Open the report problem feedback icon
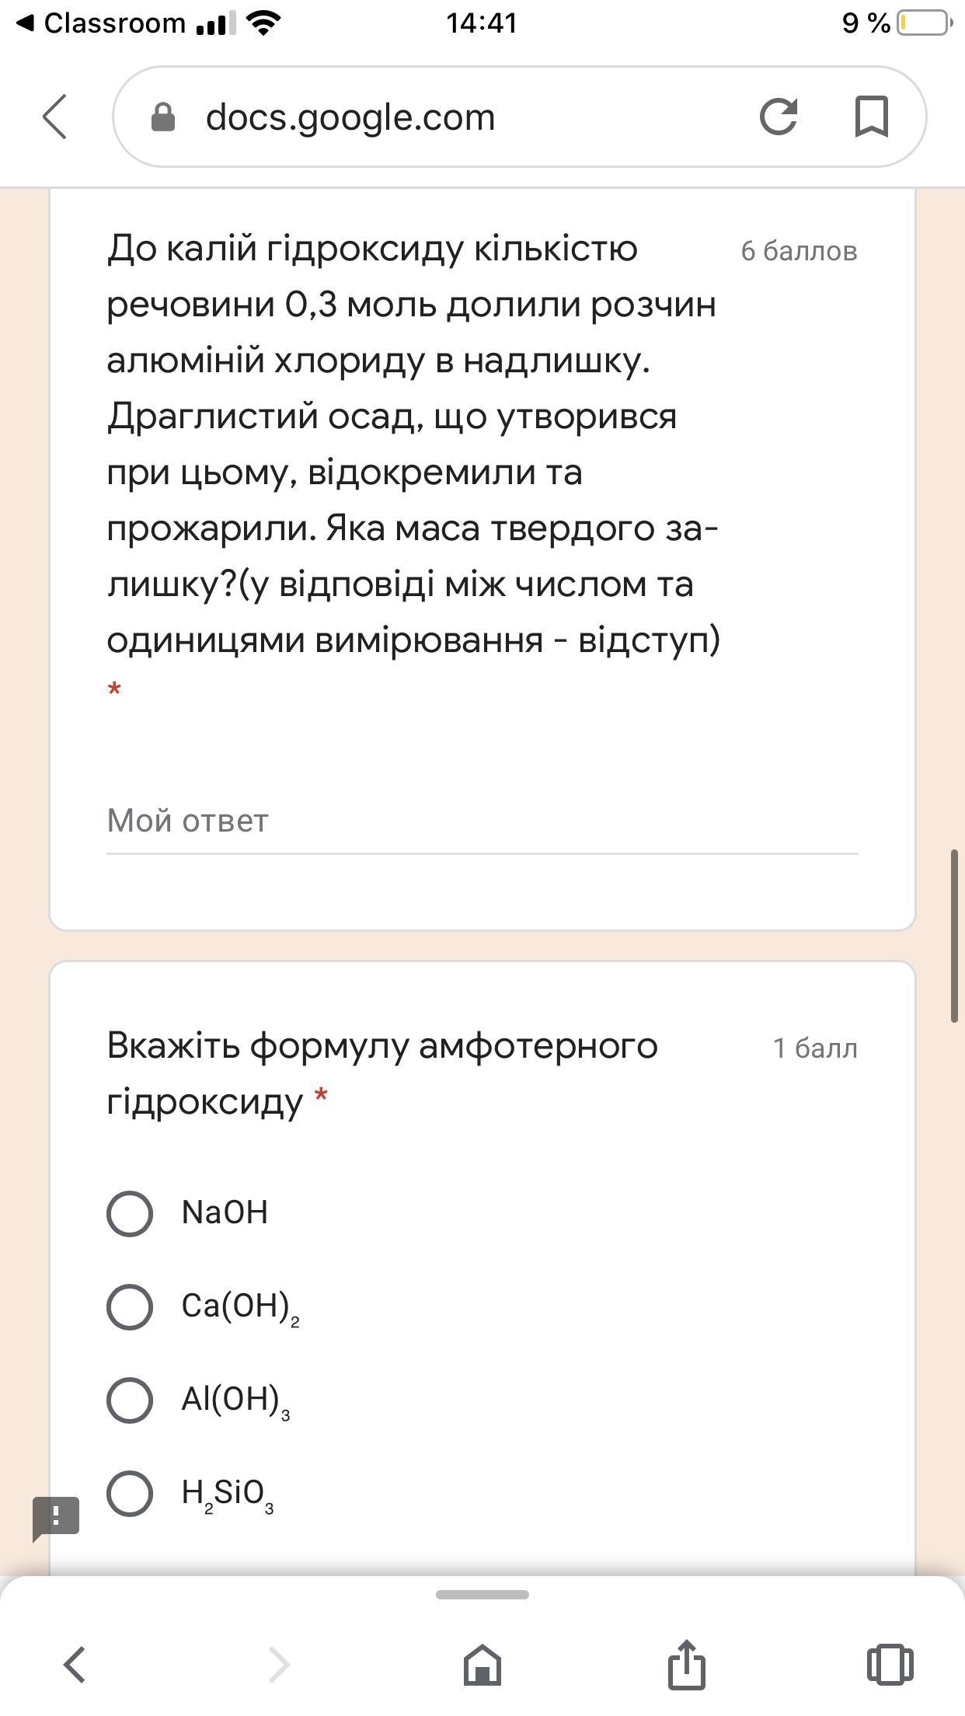 56,1518
